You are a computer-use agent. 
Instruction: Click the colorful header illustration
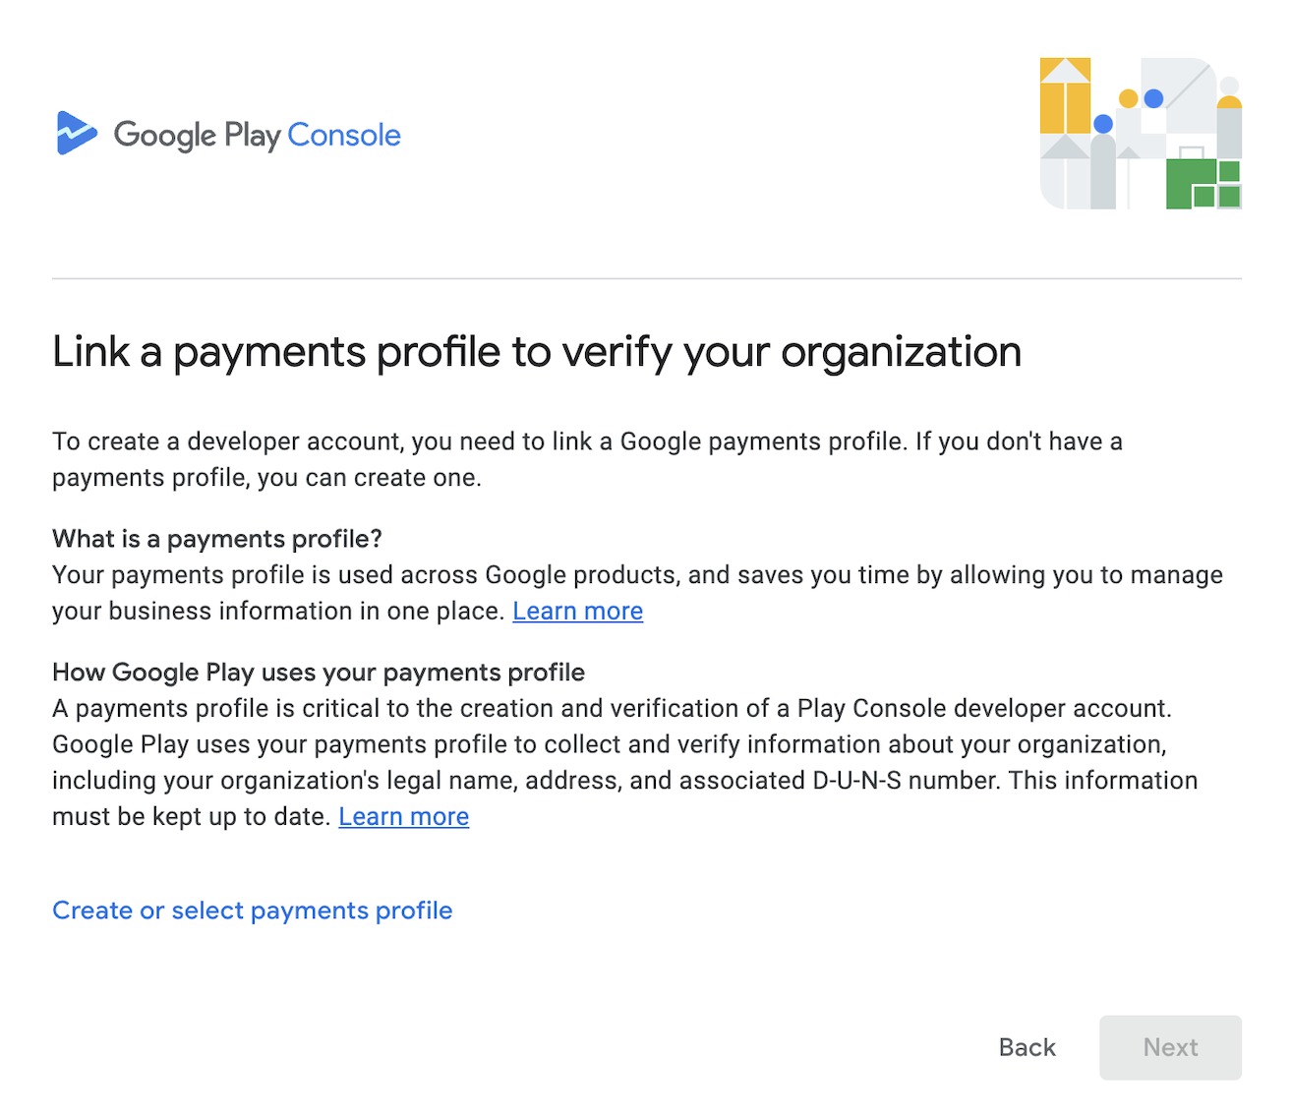(1141, 133)
